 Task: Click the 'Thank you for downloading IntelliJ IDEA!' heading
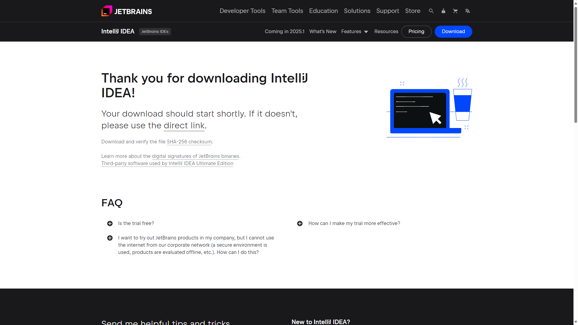tap(205, 86)
